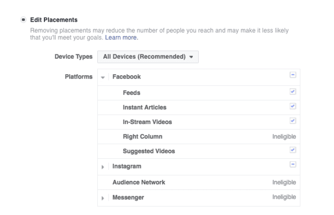This screenshot has width=334, height=215.
Task: Click the Audience Network platform row
Action: (139, 182)
